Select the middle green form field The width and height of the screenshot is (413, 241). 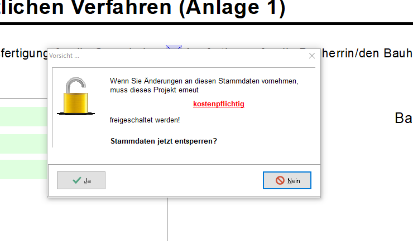[23, 144]
